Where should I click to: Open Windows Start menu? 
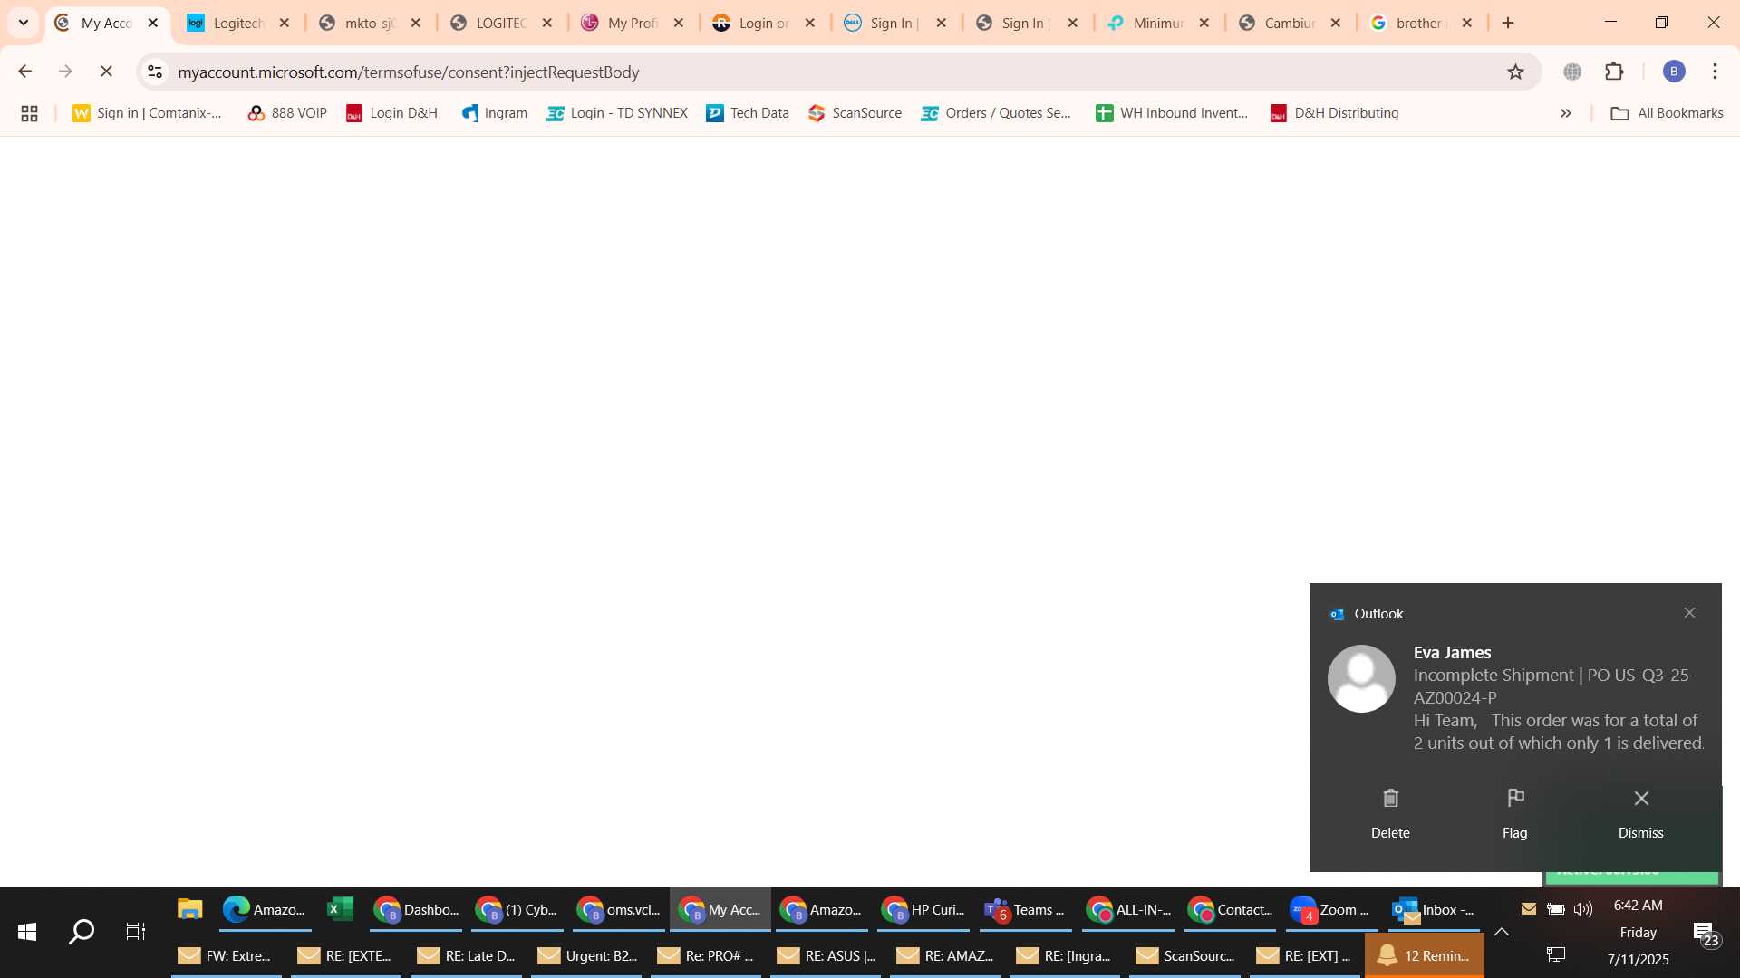pyautogui.click(x=26, y=932)
